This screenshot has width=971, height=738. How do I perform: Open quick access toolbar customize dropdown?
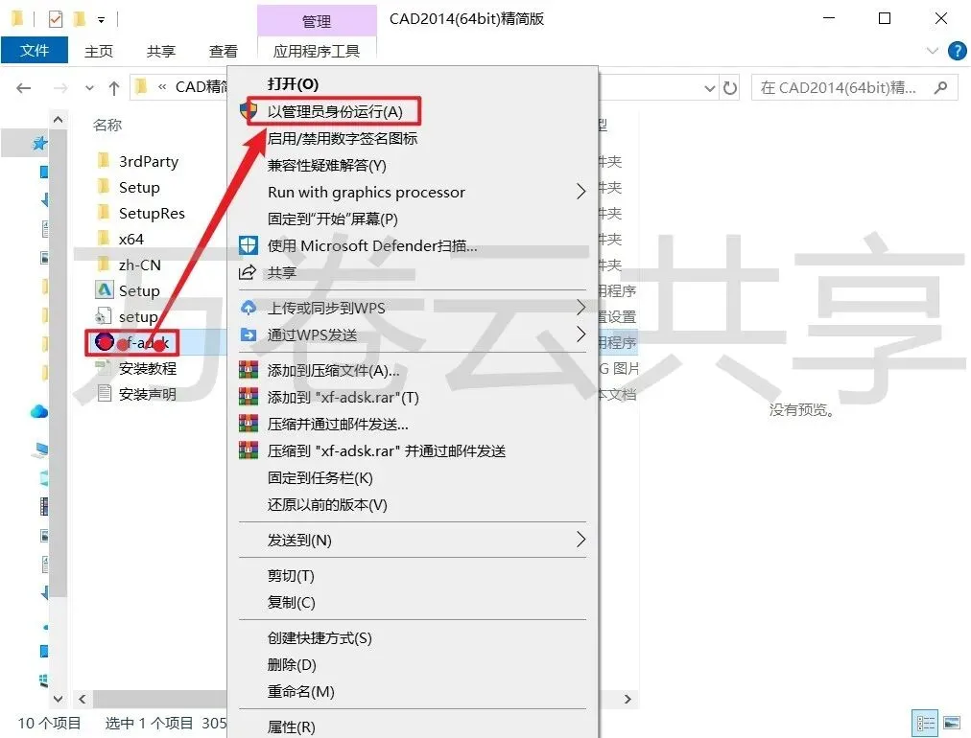[101, 20]
